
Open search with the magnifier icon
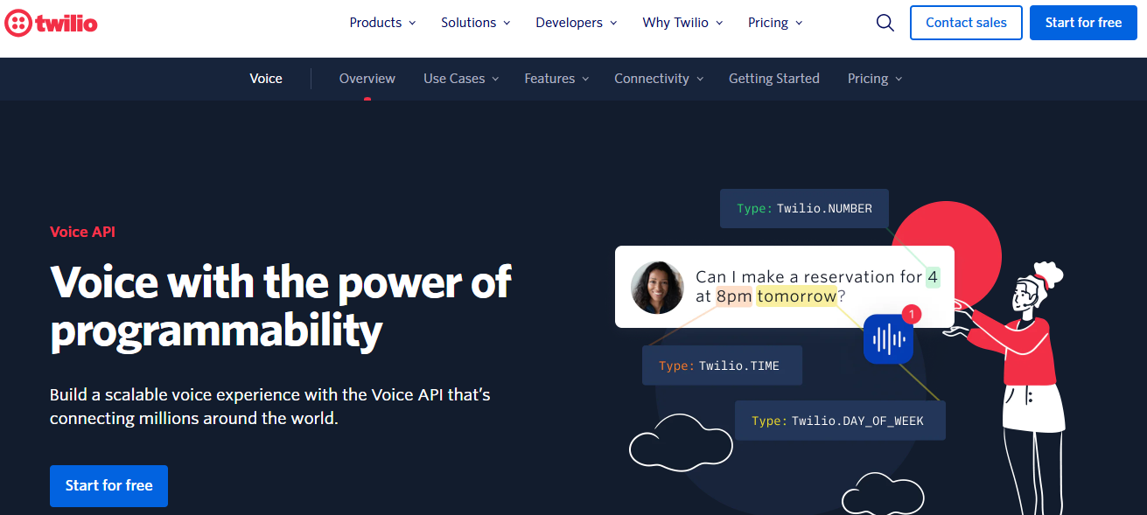(x=885, y=23)
